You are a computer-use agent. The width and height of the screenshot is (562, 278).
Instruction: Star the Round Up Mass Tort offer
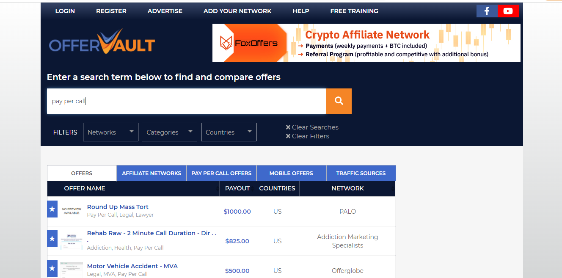click(x=52, y=209)
